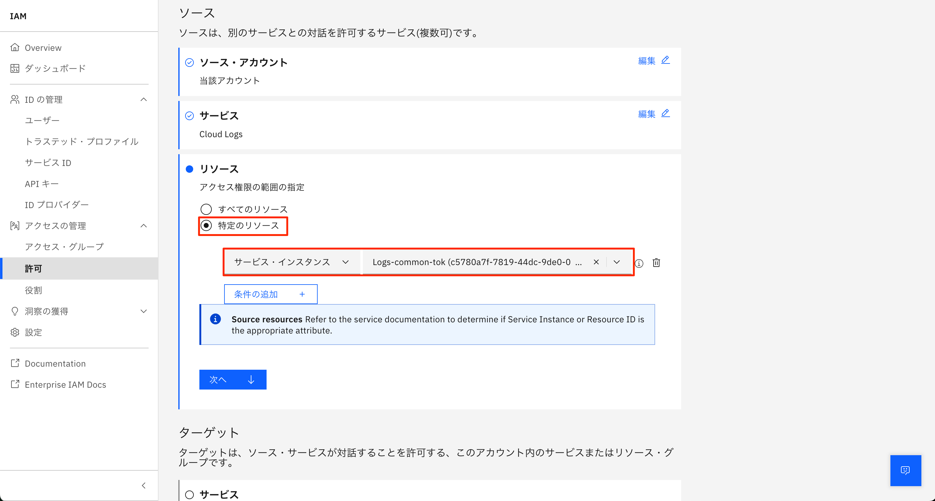Open Documentation external link icon

tap(15, 363)
